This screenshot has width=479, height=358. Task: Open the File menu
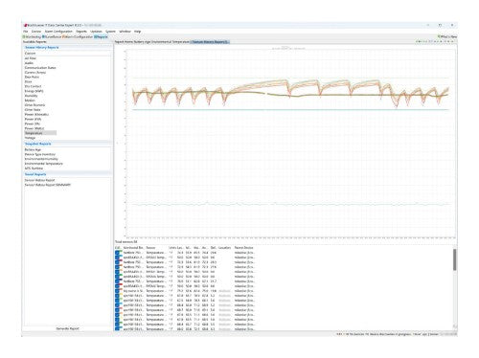[26, 32]
